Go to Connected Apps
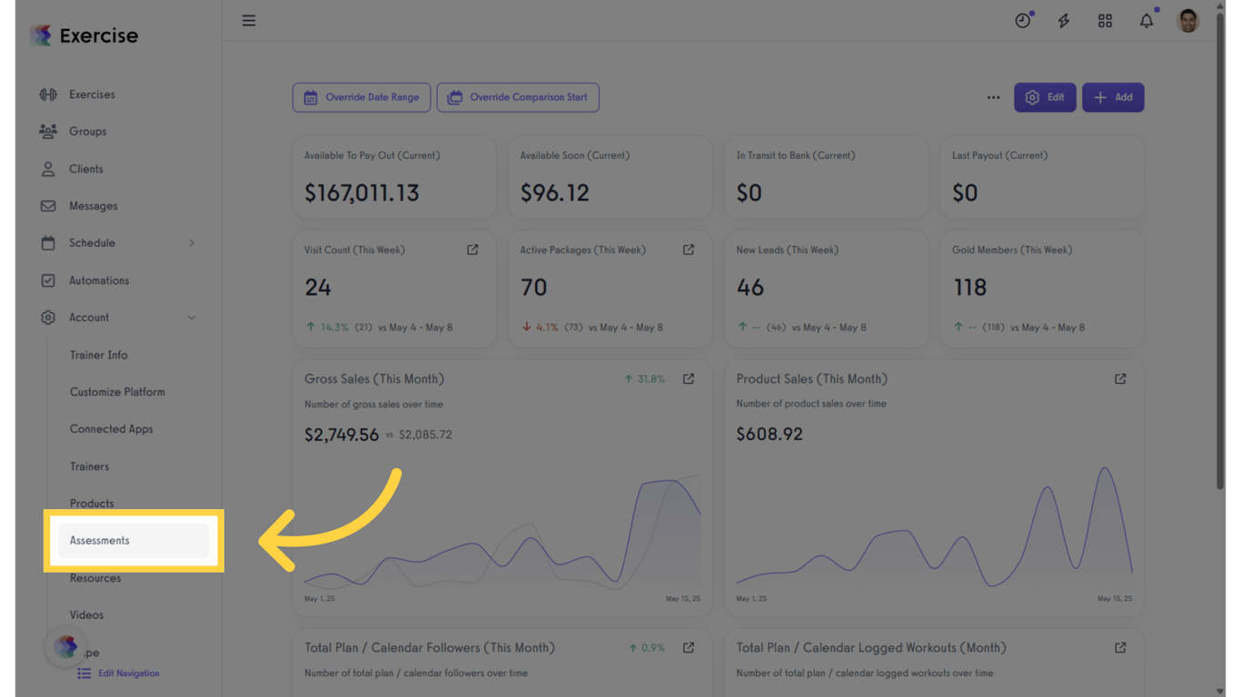 coord(112,429)
